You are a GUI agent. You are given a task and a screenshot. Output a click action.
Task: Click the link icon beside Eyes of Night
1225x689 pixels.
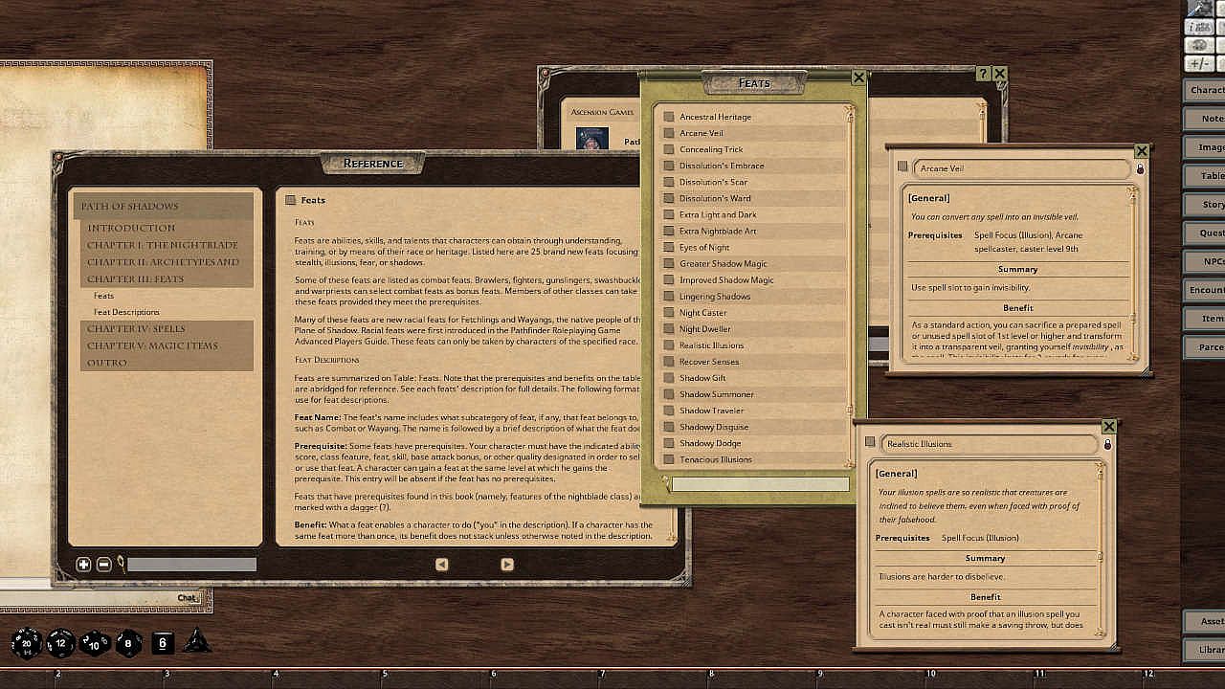tap(669, 247)
